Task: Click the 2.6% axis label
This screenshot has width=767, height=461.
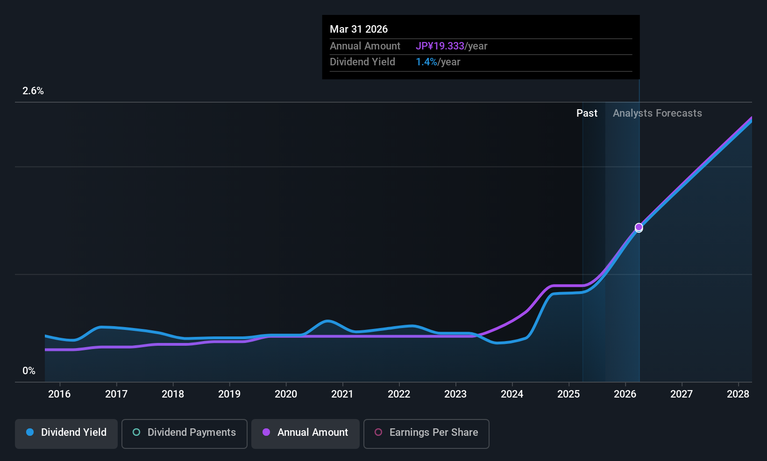Action: (x=33, y=91)
